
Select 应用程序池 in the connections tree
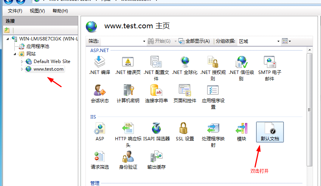[x=37, y=46]
